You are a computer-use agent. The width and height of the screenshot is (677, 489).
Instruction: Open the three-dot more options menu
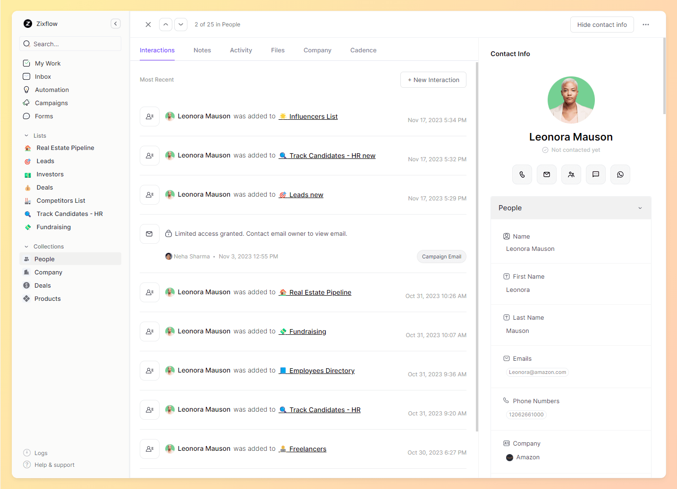point(645,25)
